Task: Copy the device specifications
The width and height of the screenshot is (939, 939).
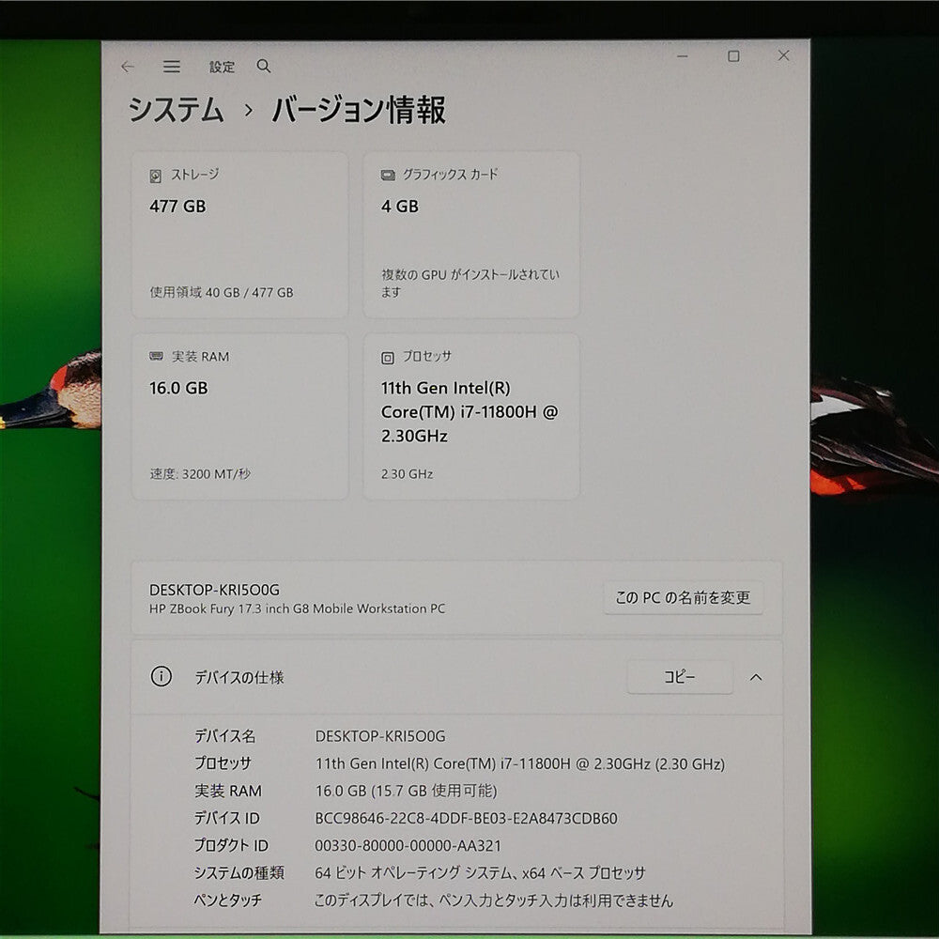Action: (680, 677)
